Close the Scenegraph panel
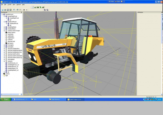The width and height of the screenshot is (163, 115). click(22, 12)
